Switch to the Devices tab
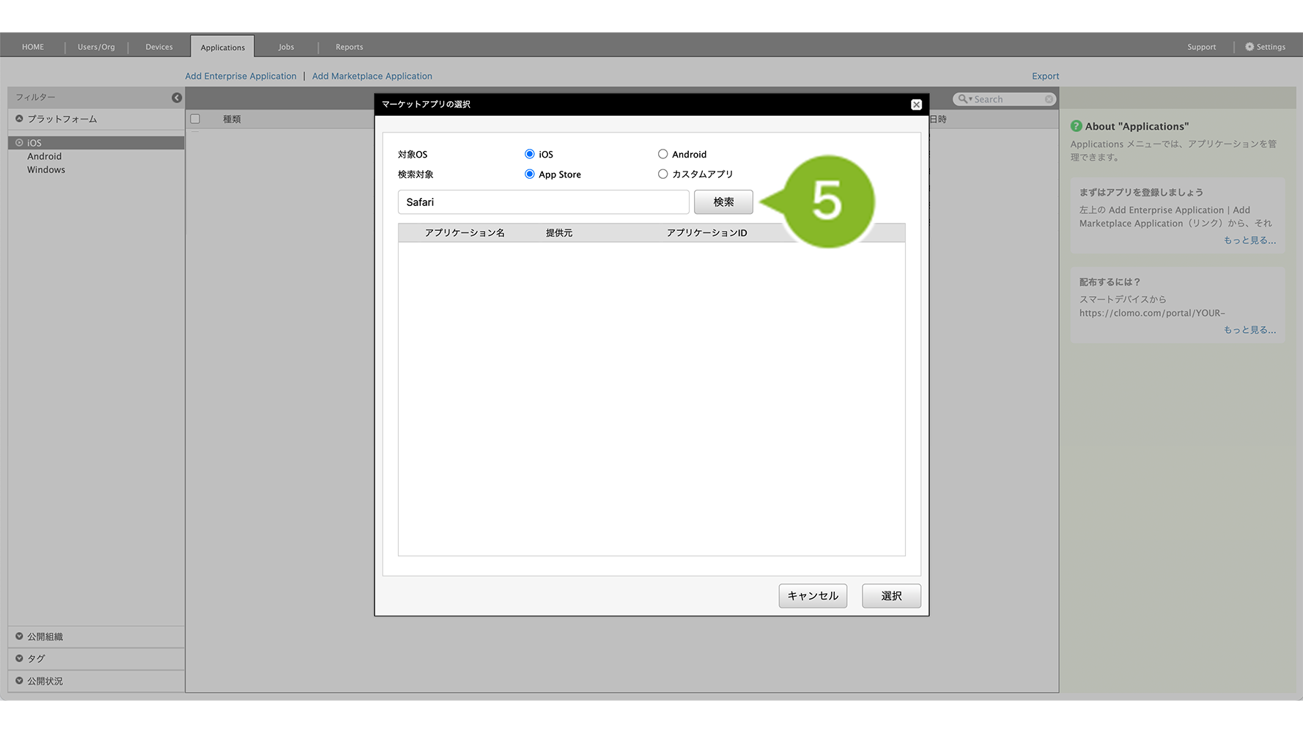 tap(159, 47)
